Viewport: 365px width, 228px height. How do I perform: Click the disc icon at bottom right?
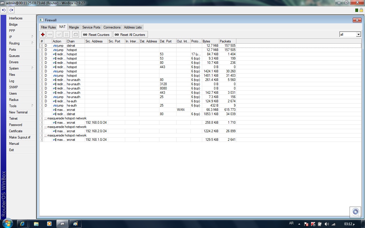point(355,212)
